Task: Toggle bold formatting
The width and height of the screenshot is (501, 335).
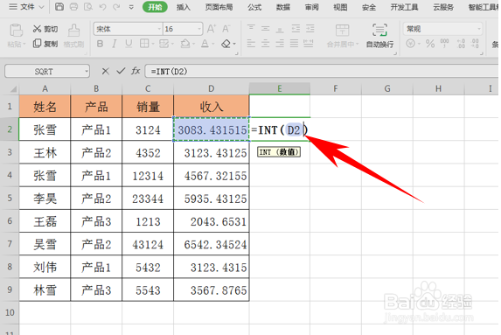Action: coord(100,44)
